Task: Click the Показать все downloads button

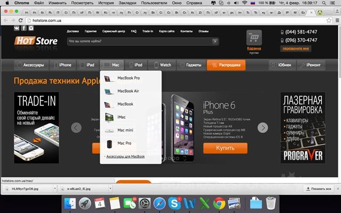Action: coord(319,189)
